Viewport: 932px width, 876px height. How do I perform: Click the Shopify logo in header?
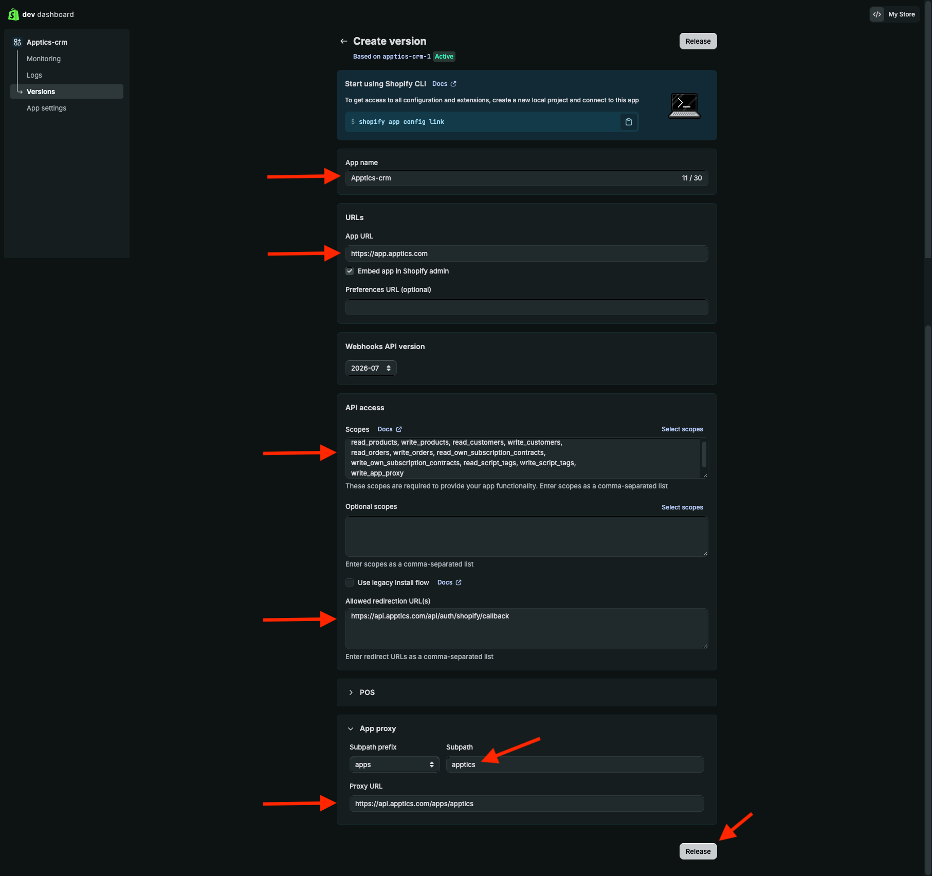pyautogui.click(x=13, y=14)
